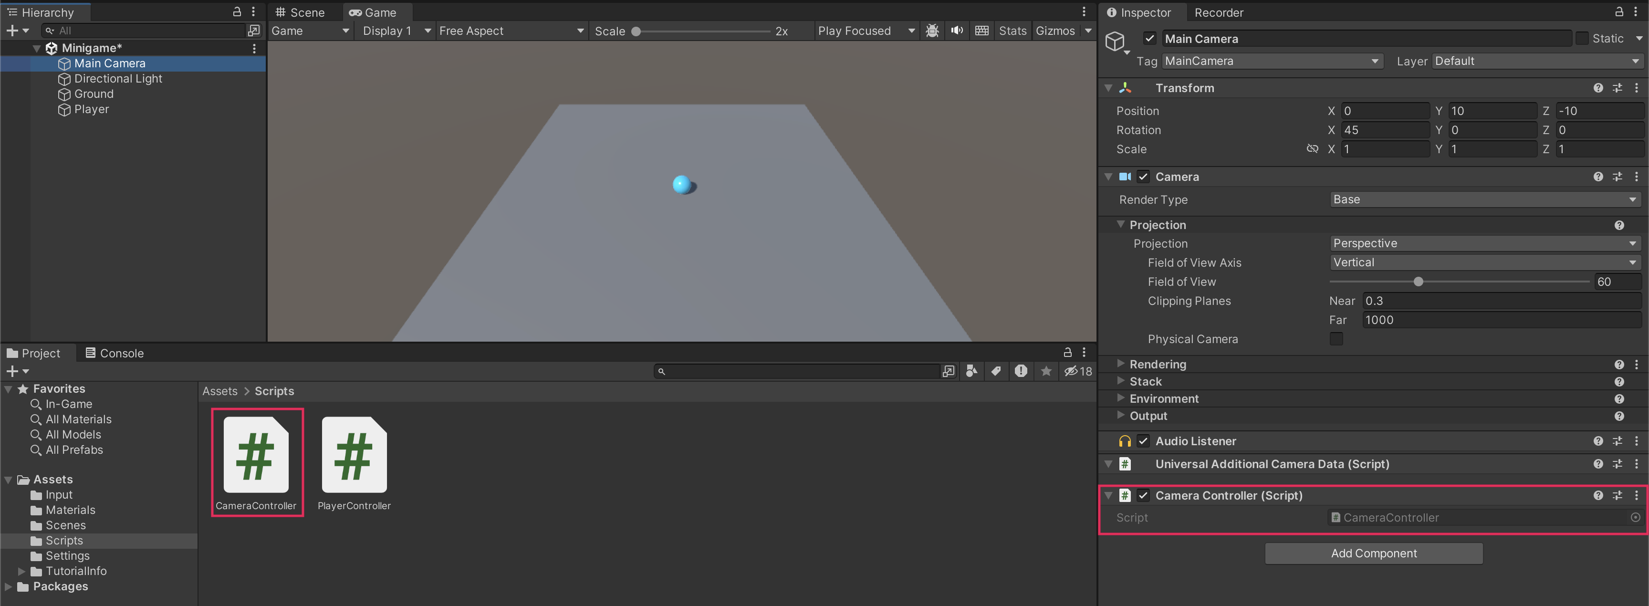Screen dimensions: 1649x606
Task: Click the Stats button in Game view
Action: coord(1012,31)
